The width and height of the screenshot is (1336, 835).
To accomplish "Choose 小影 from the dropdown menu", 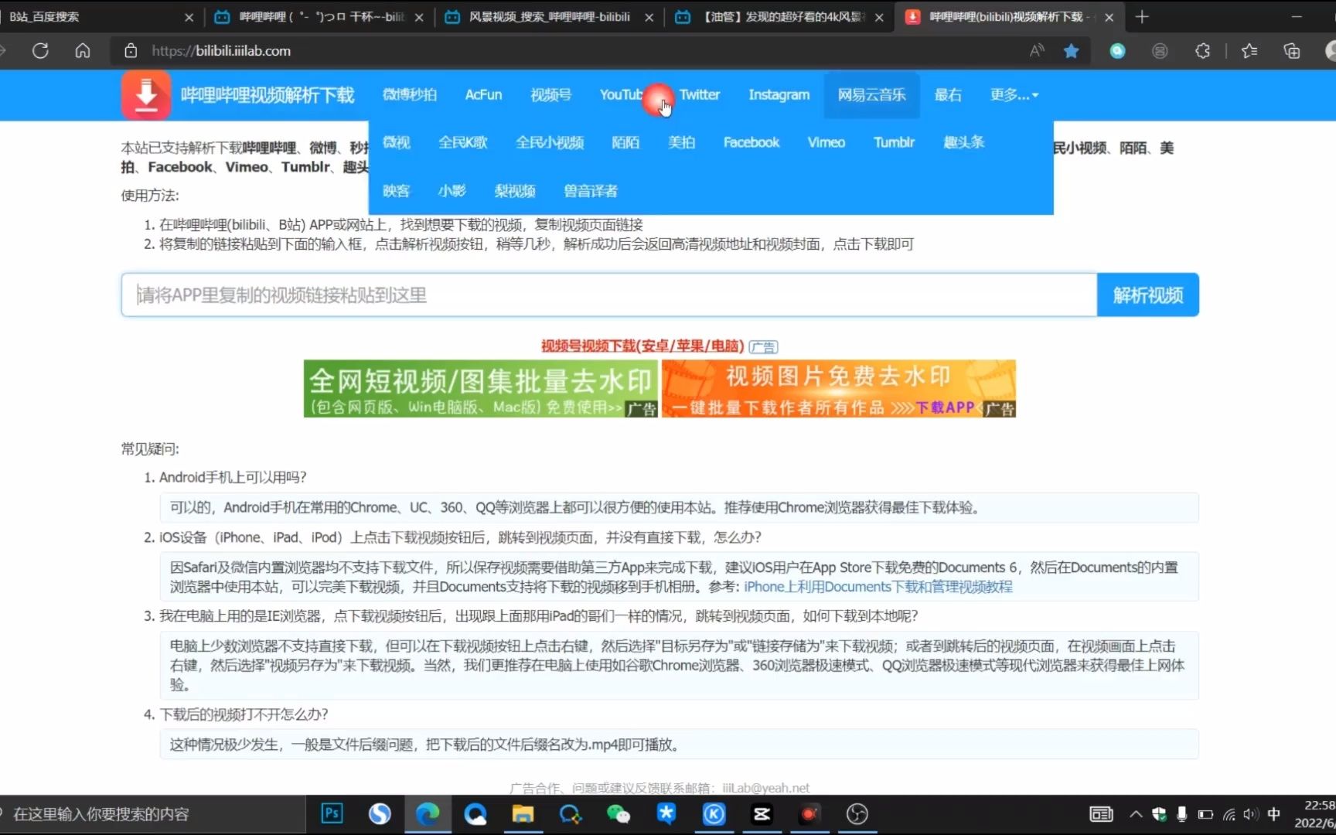I will [452, 191].
